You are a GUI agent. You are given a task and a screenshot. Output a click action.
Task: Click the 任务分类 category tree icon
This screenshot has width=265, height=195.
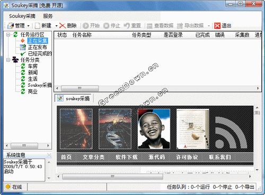15,60
